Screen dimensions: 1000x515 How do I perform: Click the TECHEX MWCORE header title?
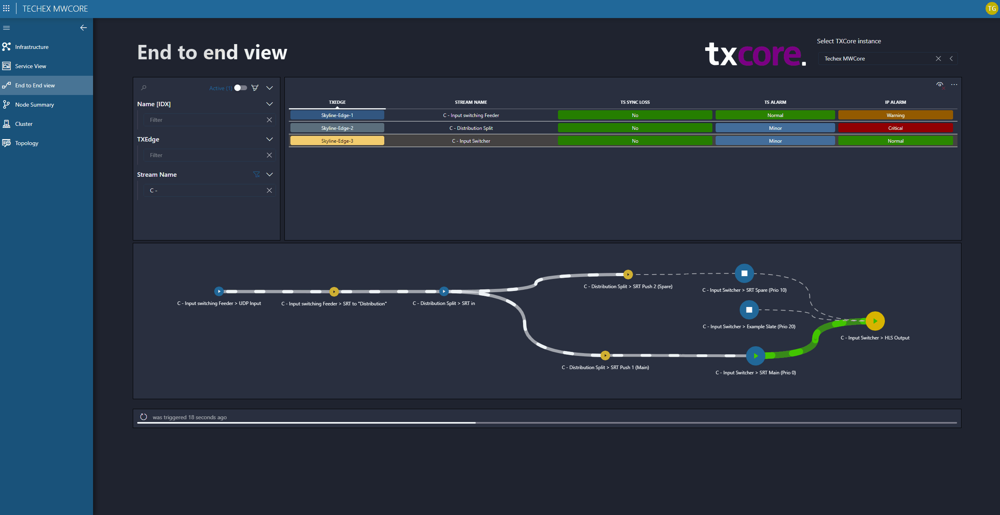point(55,8)
